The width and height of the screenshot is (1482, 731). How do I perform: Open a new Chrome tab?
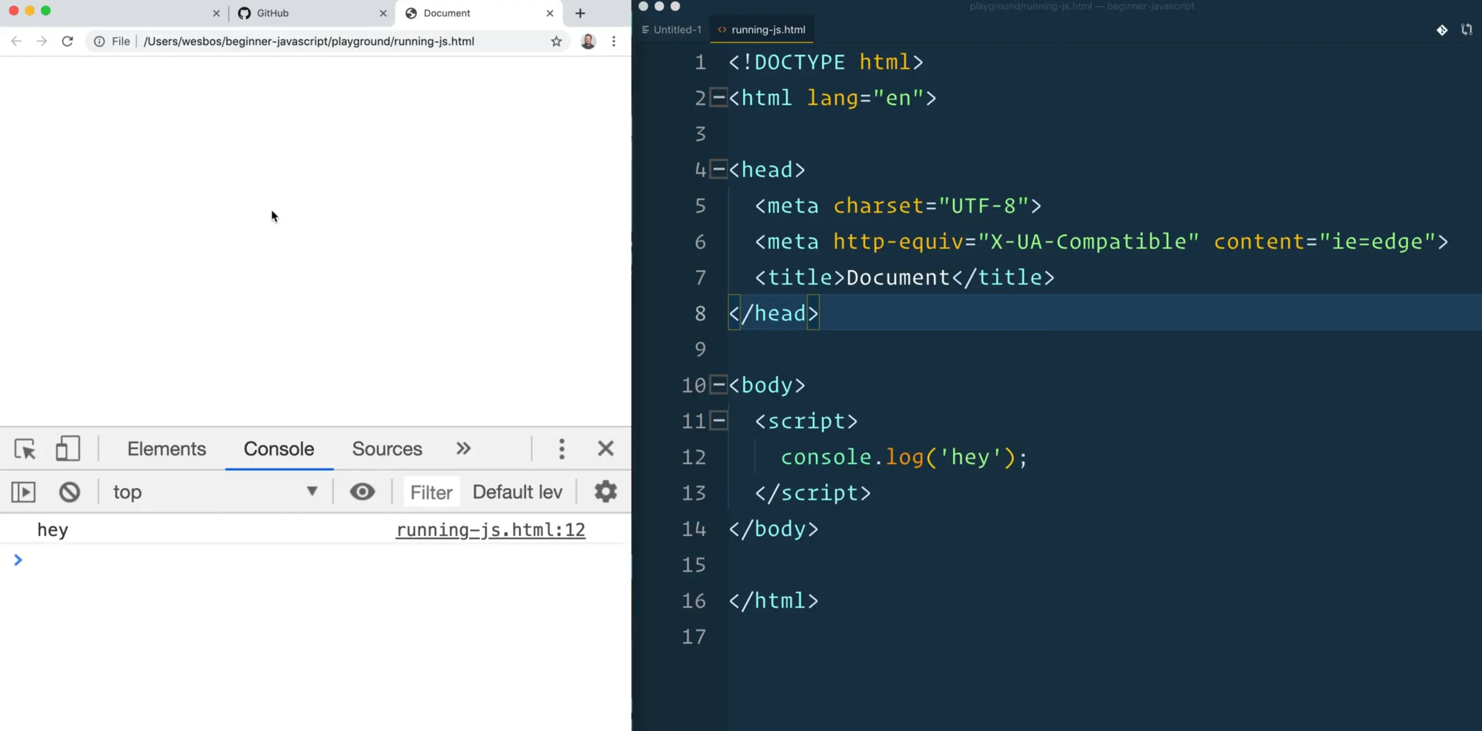[580, 13]
